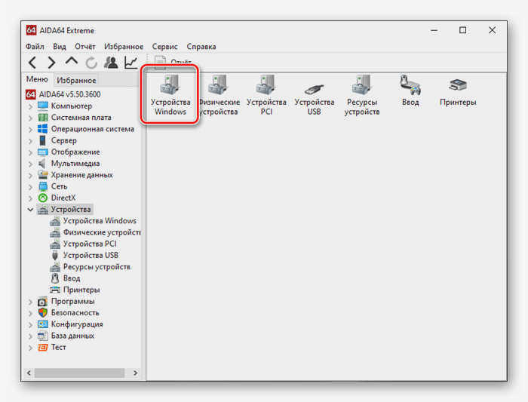Expand the Программы tree node
This screenshot has width=528, height=402.
[x=31, y=302]
